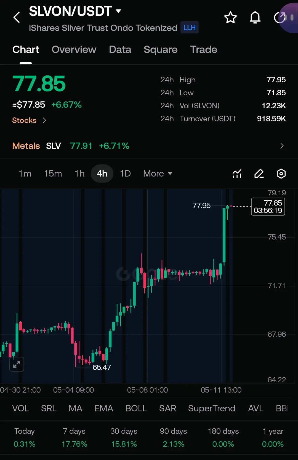Open Metals SLV details chevron
The width and height of the screenshot is (298, 460).
282,146
